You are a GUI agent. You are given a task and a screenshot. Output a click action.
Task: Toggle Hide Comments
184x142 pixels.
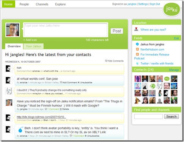click(114, 61)
